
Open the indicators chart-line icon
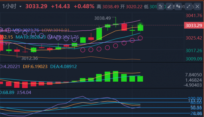coord(160,6)
